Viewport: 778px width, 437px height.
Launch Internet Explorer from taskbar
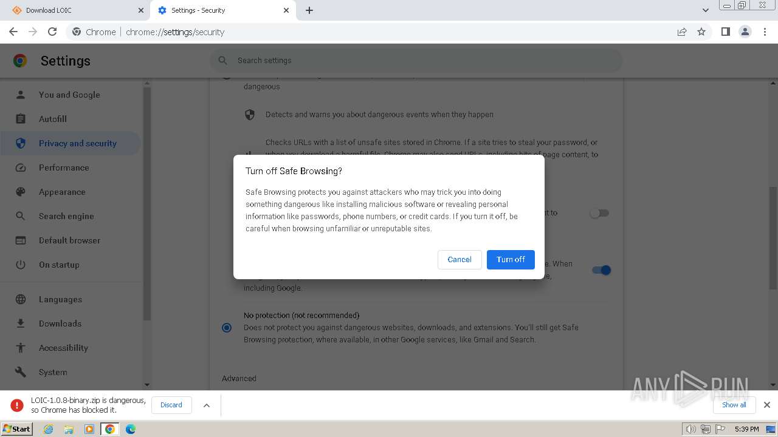click(48, 429)
